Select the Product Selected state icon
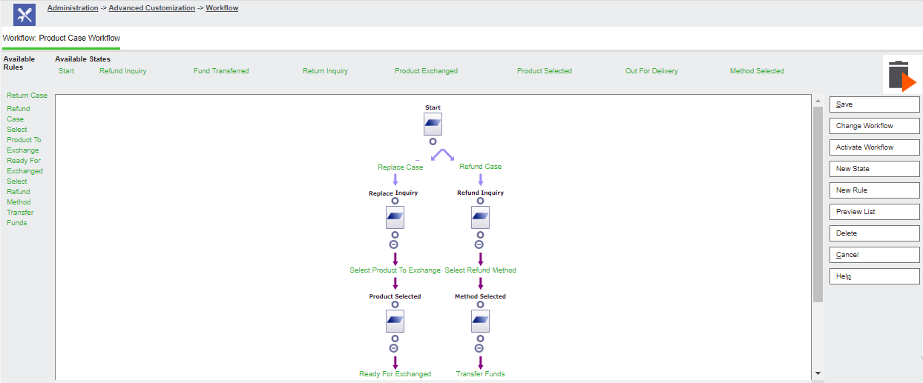Viewport: 923px width, 383px height. tap(395, 321)
